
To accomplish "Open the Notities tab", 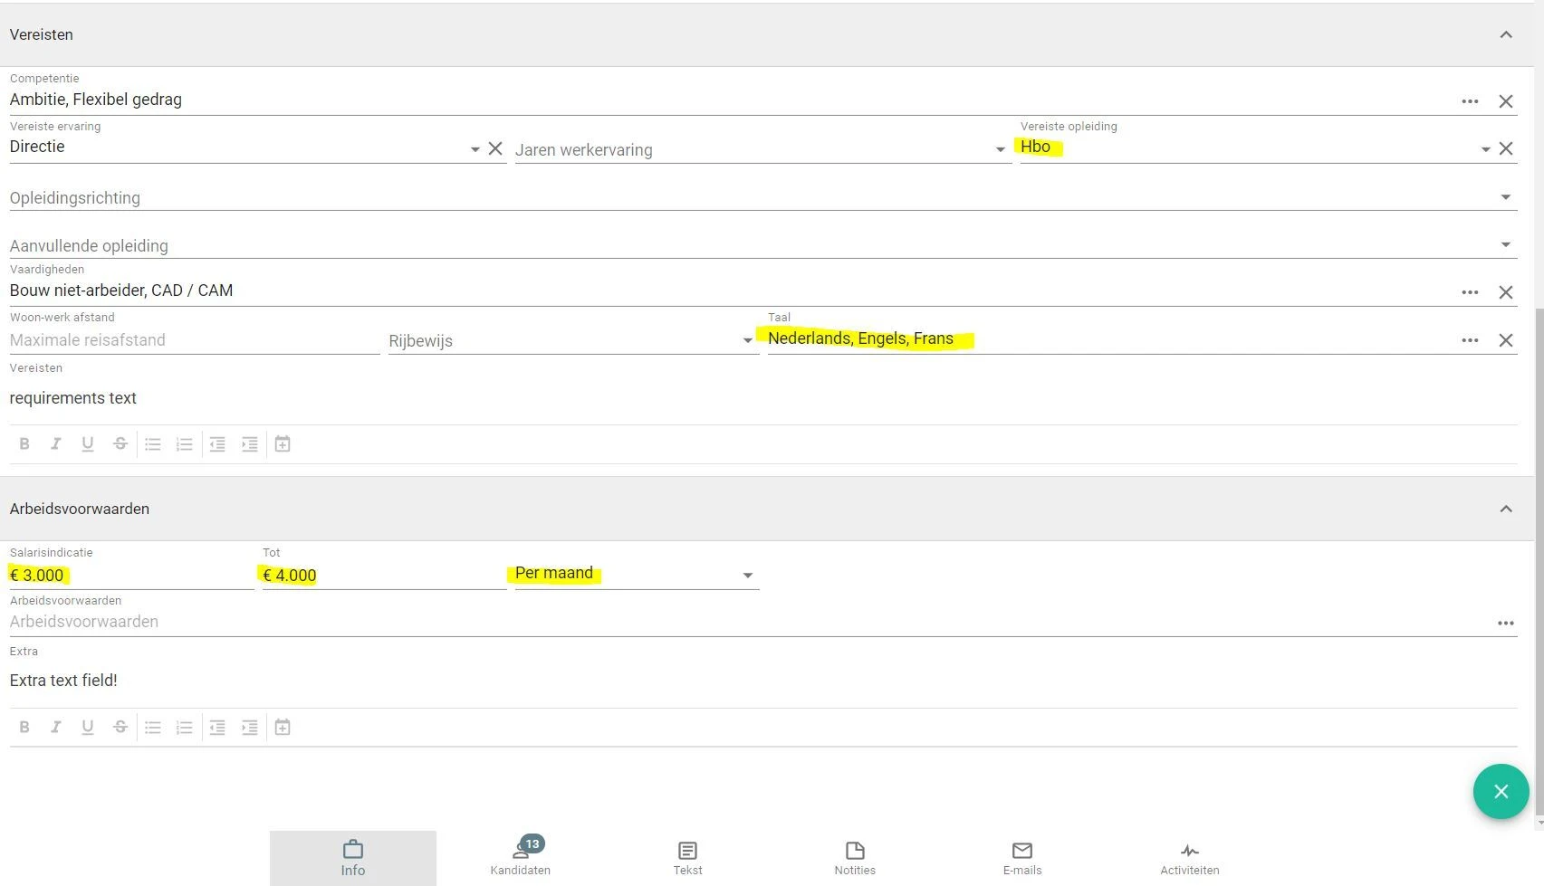I will coord(855,857).
